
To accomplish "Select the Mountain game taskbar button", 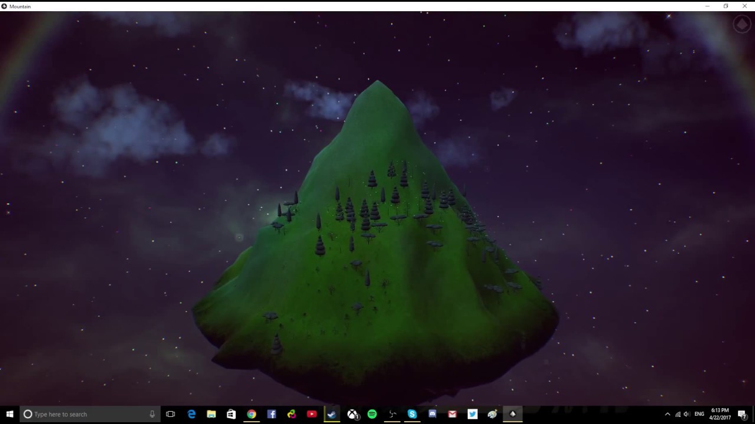I will tap(513, 414).
